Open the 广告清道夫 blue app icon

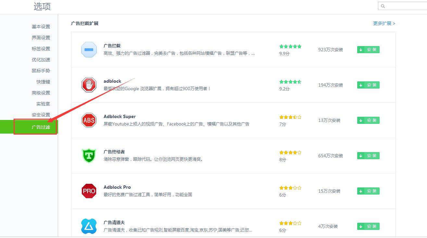pos(89,226)
